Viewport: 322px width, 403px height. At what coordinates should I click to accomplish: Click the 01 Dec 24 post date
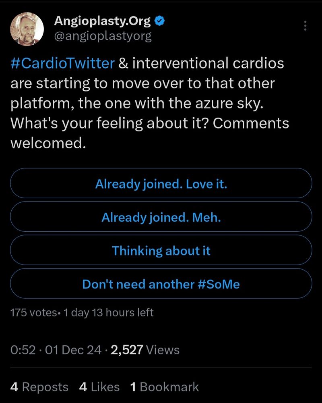pos(73,350)
